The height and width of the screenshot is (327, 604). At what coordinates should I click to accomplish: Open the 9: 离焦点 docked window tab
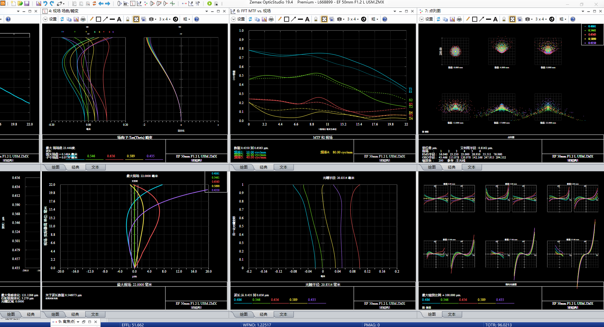tap(66, 322)
